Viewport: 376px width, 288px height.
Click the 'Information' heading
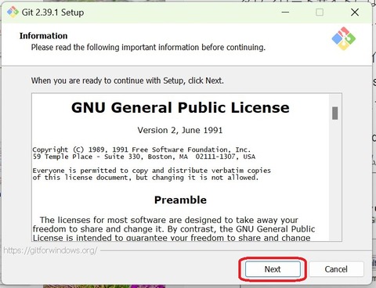(43, 36)
